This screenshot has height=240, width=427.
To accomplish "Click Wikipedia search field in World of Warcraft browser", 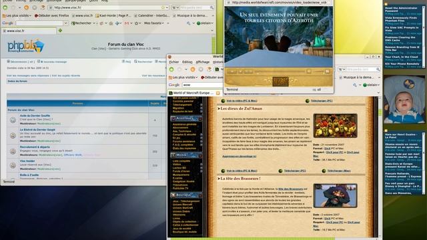I will pyautogui.click(x=361, y=69).
